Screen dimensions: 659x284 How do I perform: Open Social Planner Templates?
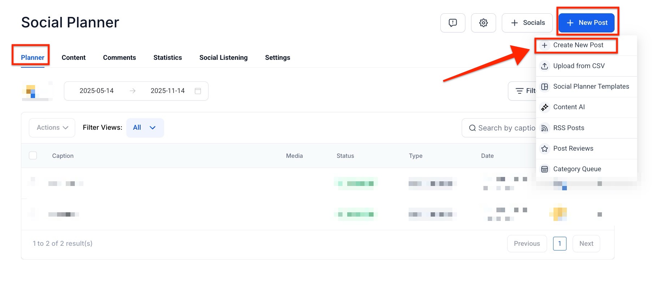click(591, 86)
